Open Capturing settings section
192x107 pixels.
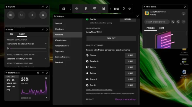pyautogui.click(x=67, y=51)
